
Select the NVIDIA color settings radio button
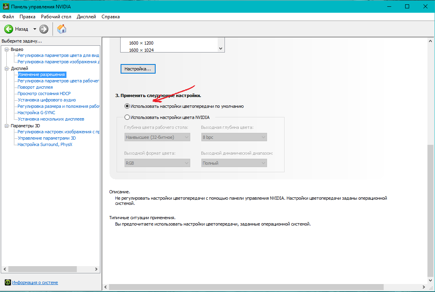coord(127,117)
